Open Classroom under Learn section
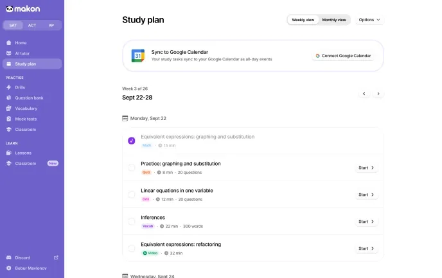The width and height of the screenshot is (442, 278). 32,163
